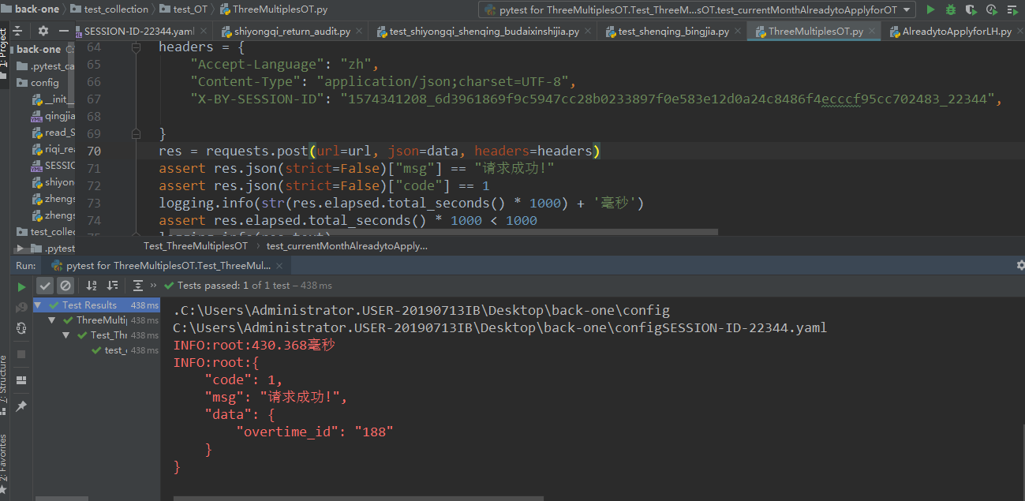
Task: Toggle code fold at line 64 headers
Action: 136,47
